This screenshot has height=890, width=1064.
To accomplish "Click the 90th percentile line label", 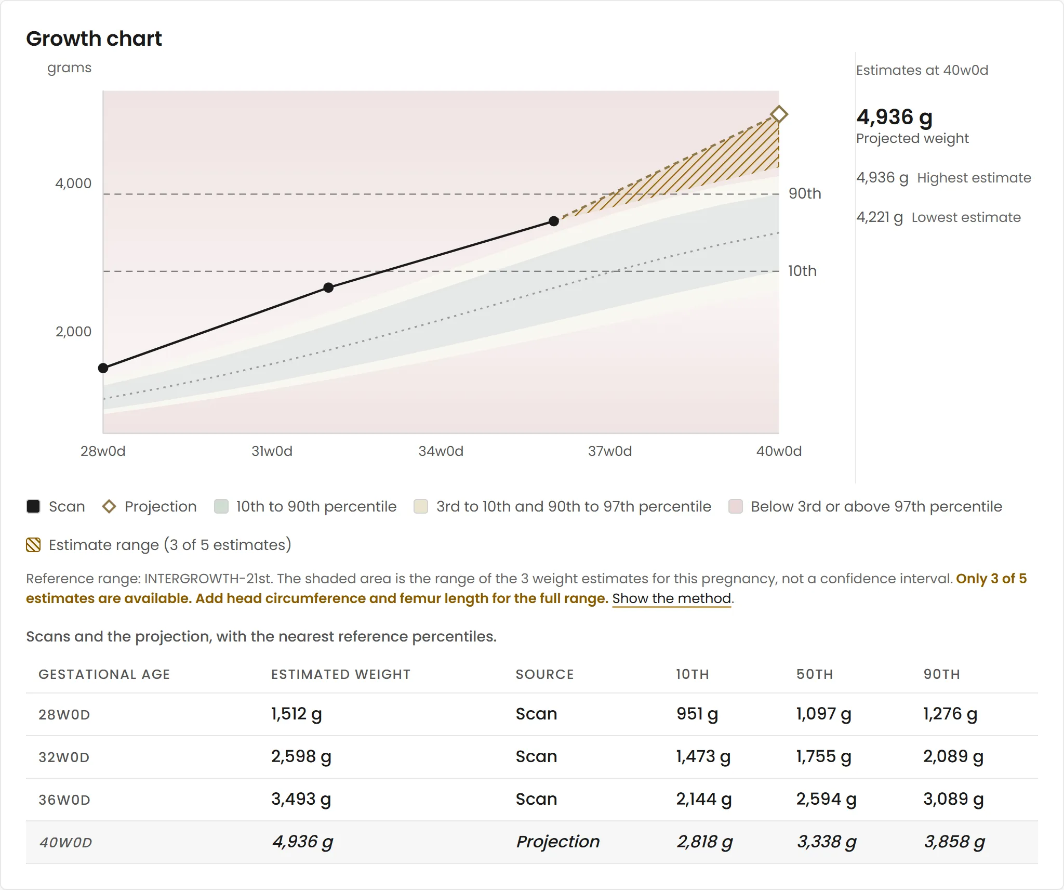I will point(805,193).
